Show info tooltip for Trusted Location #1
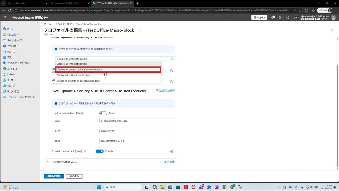Screen dimensions: 339x191 point(85,151)
